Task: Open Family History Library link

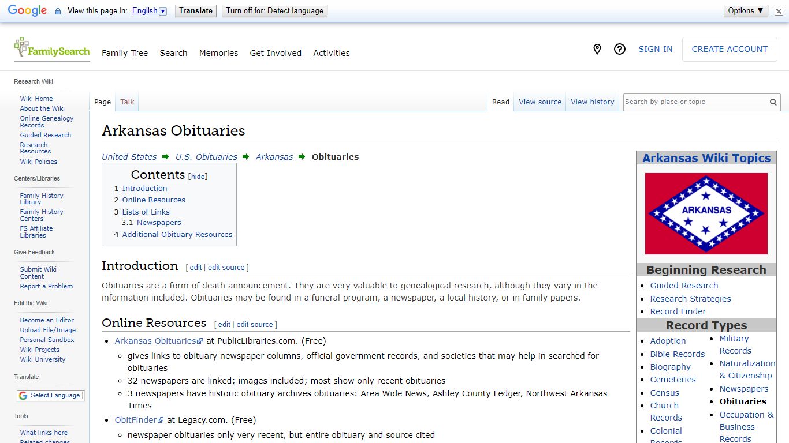Action: point(42,199)
